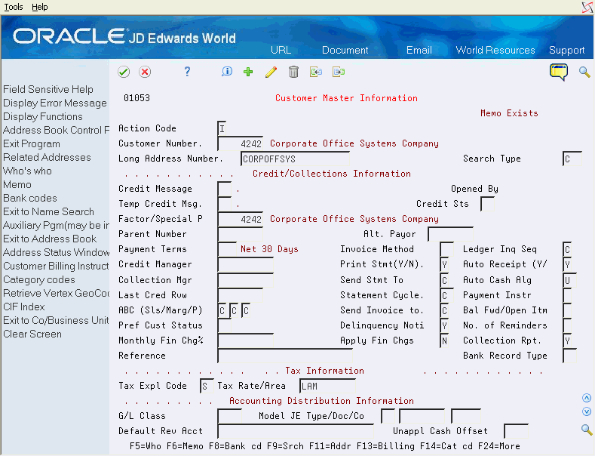Screen dimensions: 595x456
Task: Open the Tools menu
Action: 14,7
